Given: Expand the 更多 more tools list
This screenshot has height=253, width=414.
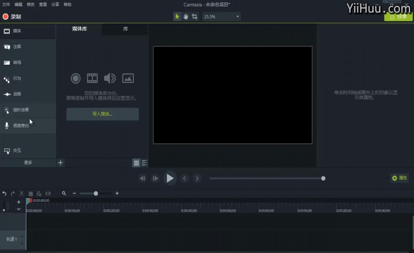Looking at the screenshot, I should (28, 163).
